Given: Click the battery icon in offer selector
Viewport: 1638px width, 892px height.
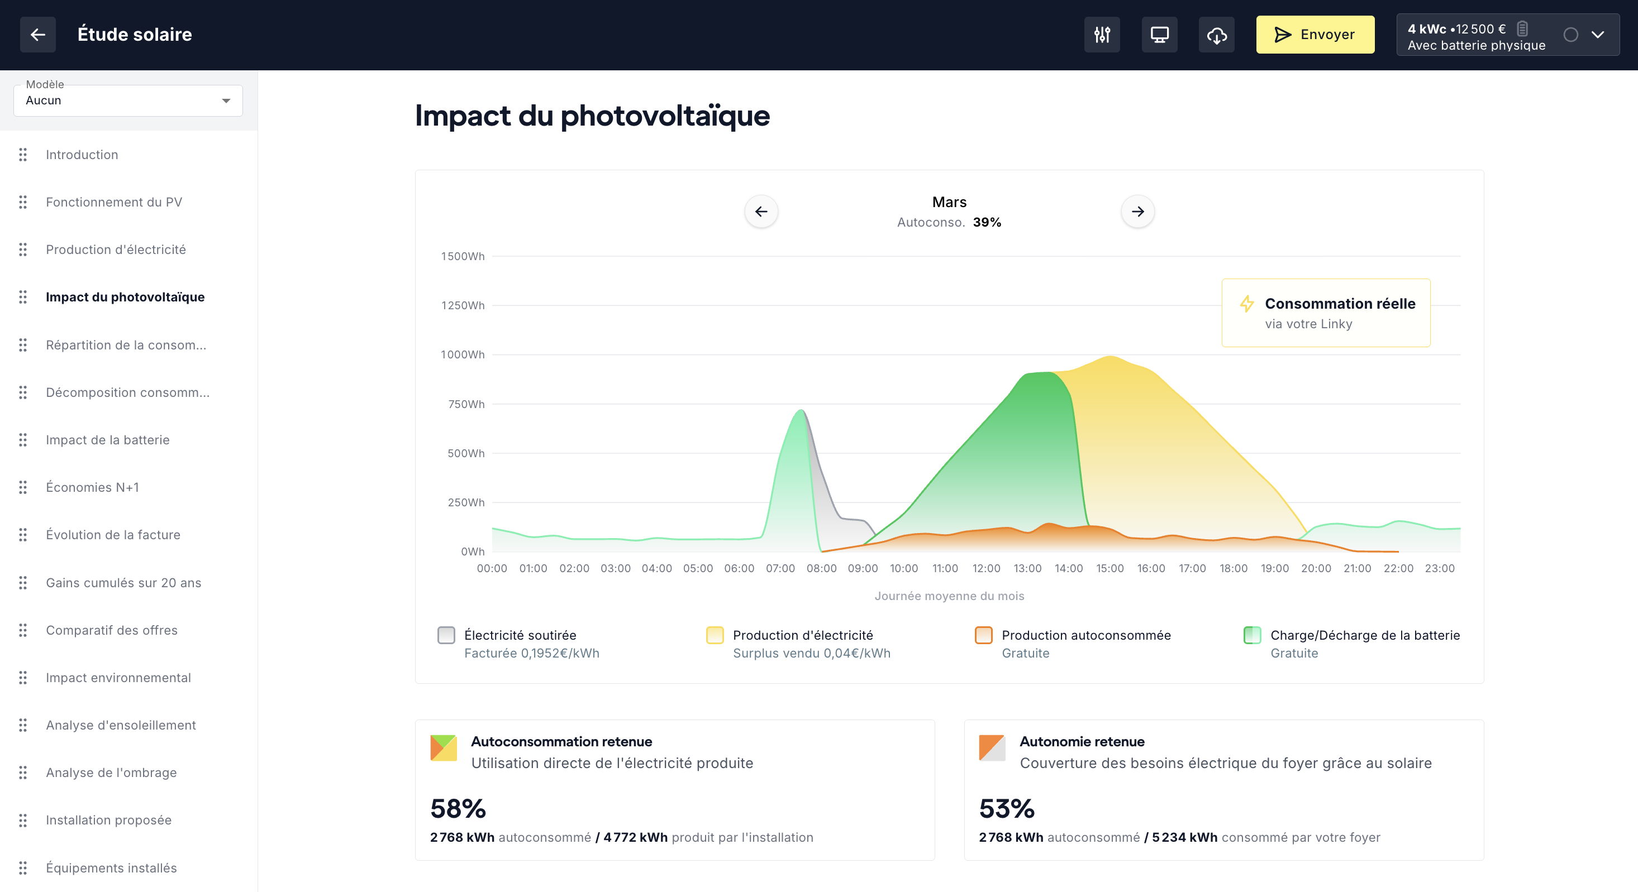Looking at the screenshot, I should click(1522, 28).
